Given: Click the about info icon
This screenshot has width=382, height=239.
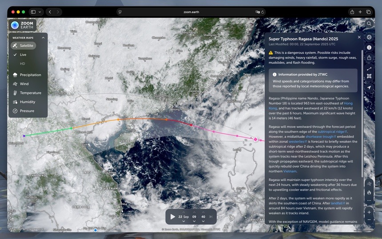Looking at the screenshot, I should pyautogui.click(x=369, y=48).
